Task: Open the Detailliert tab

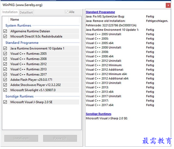Action: pos(26,12)
